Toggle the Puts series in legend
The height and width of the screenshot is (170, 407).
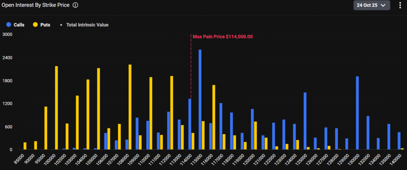[41, 25]
